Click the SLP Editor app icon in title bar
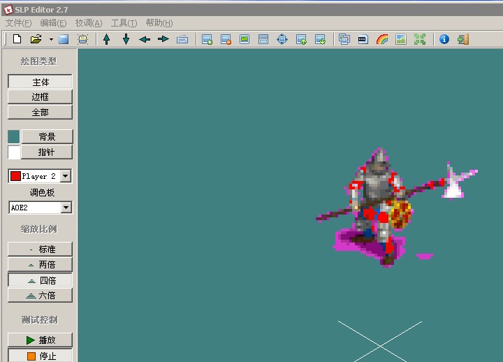This screenshot has height=362, width=503. [8, 10]
